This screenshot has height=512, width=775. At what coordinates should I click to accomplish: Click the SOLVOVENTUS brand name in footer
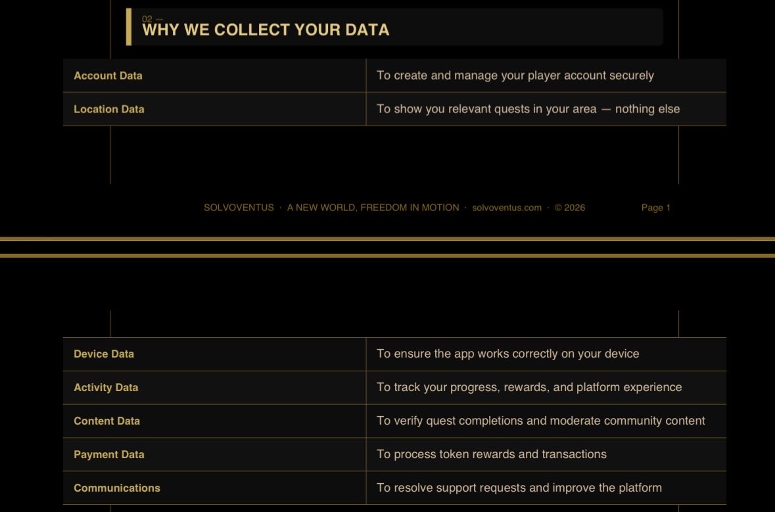click(239, 208)
